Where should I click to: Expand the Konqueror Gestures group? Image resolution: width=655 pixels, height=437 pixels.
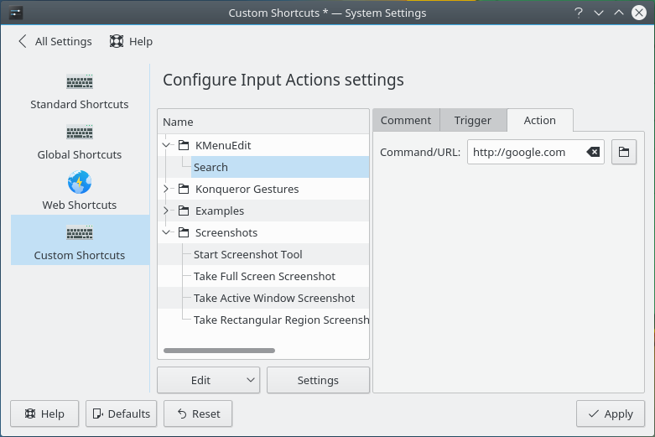166,189
